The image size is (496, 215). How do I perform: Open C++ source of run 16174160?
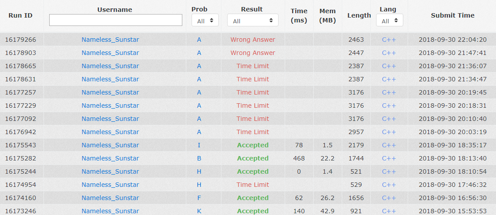[389, 198]
